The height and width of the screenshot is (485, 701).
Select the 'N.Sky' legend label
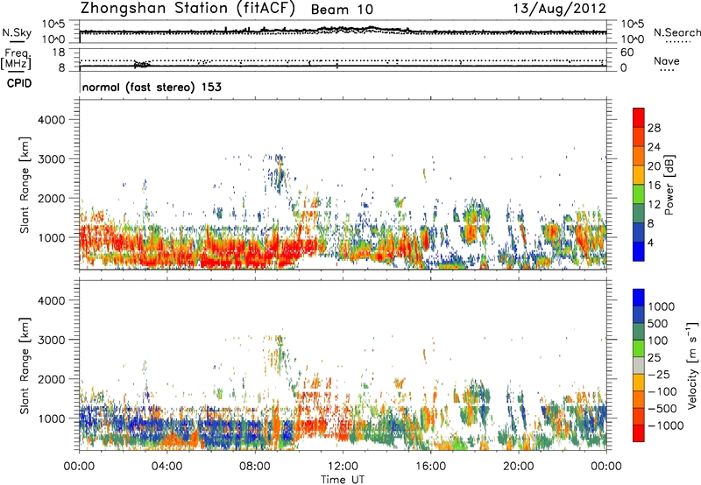tap(17, 32)
